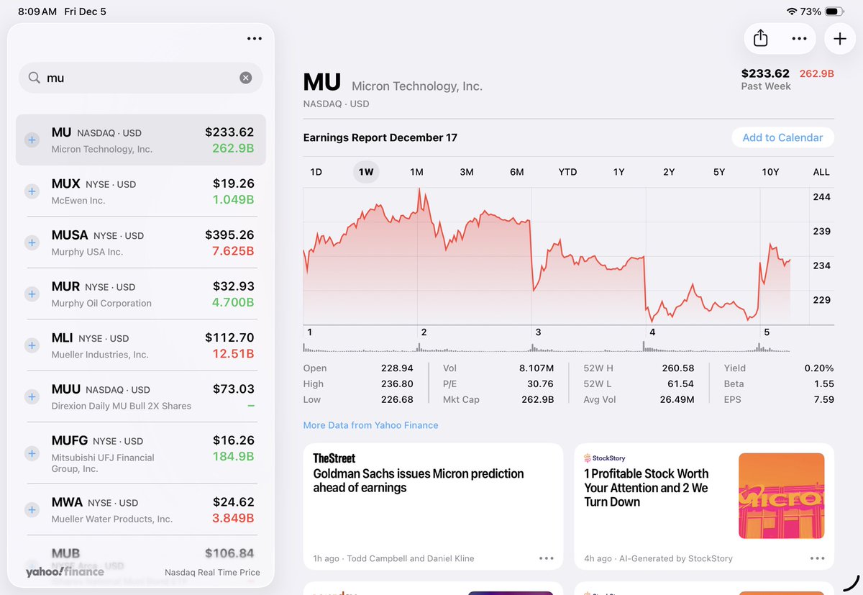Select Mueller Water Products, Inc. result

click(x=141, y=509)
